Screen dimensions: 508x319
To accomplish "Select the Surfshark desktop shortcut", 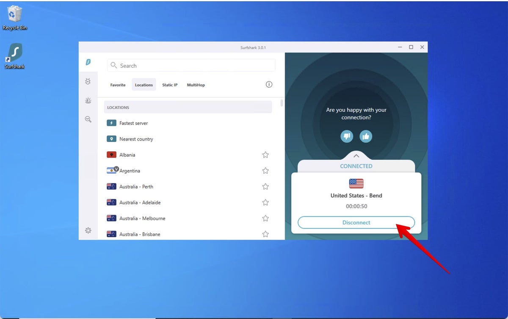I will pyautogui.click(x=15, y=56).
